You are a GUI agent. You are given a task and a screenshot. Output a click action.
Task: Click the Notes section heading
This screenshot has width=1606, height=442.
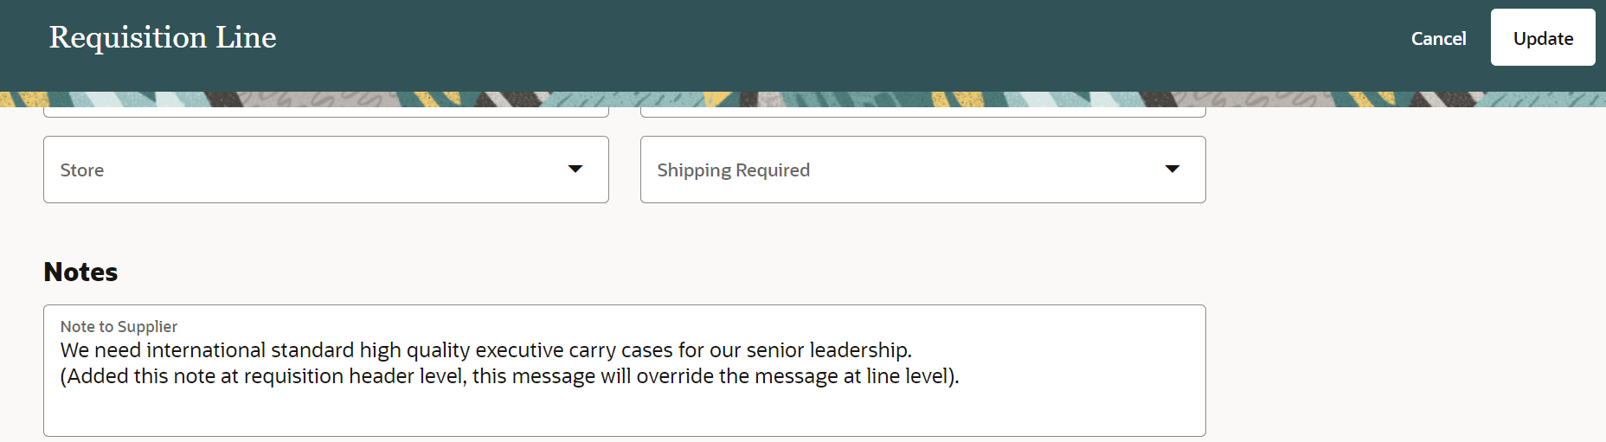click(80, 272)
